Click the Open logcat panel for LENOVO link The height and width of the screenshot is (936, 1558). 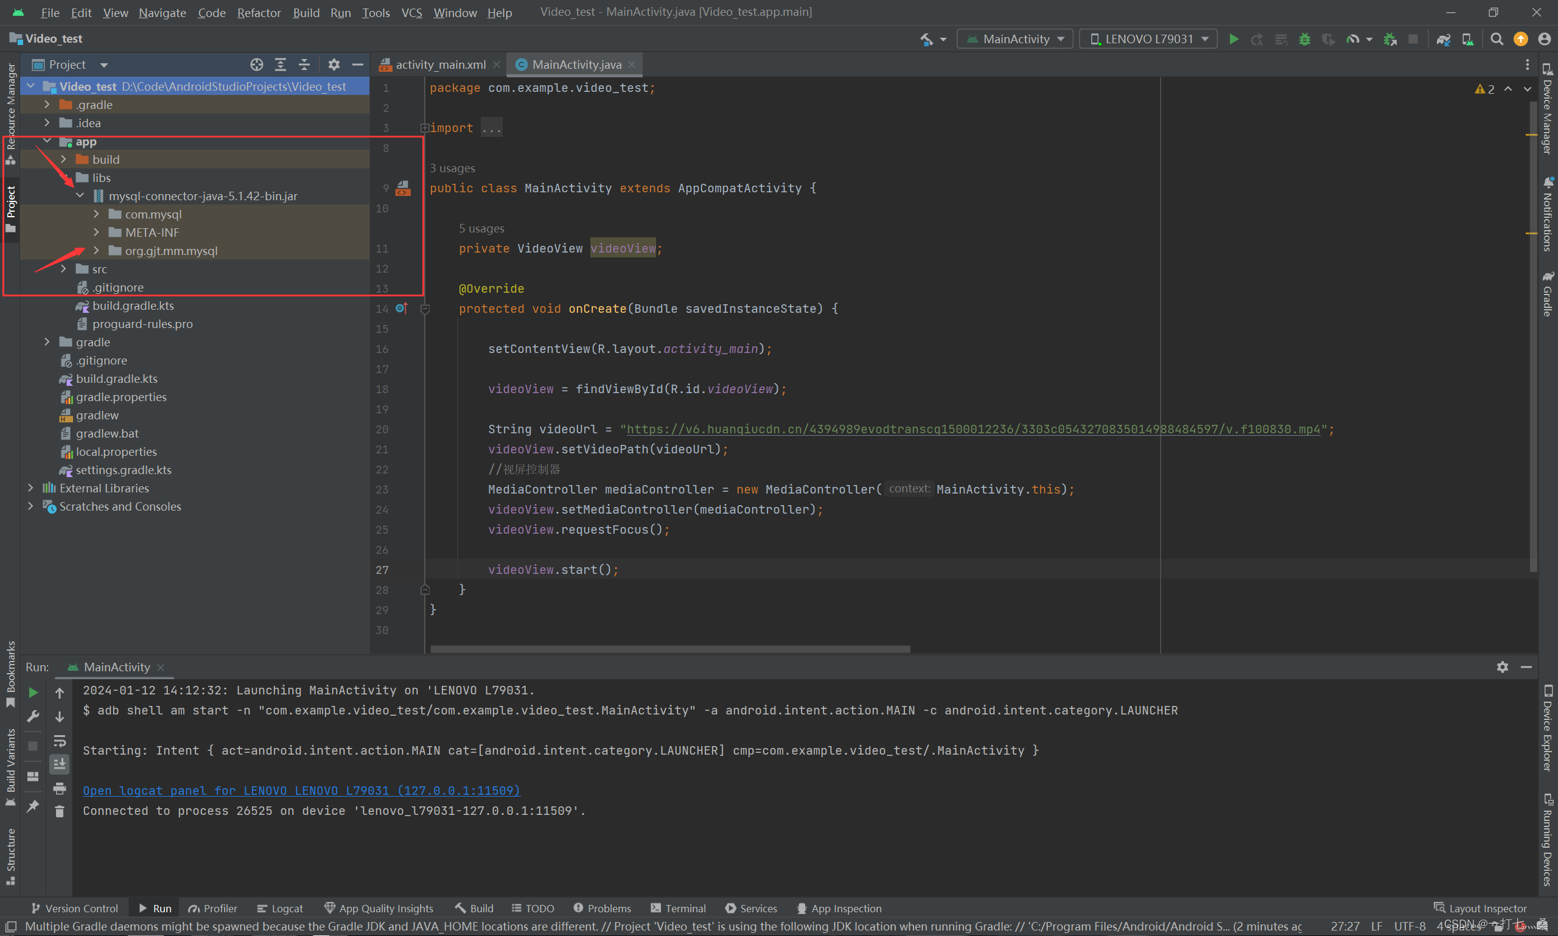(301, 791)
